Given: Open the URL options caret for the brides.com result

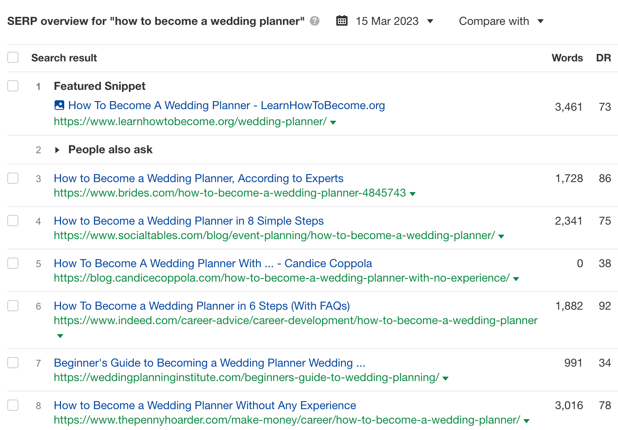Looking at the screenshot, I should (x=413, y=193).
